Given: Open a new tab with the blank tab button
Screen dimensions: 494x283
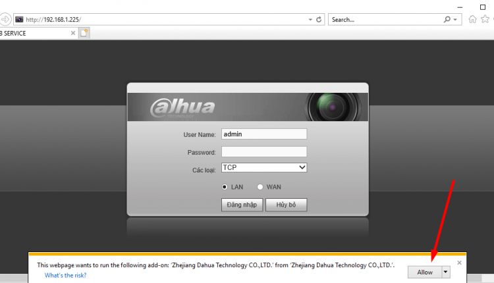Looking at the screenshot, I should [84, 33].
